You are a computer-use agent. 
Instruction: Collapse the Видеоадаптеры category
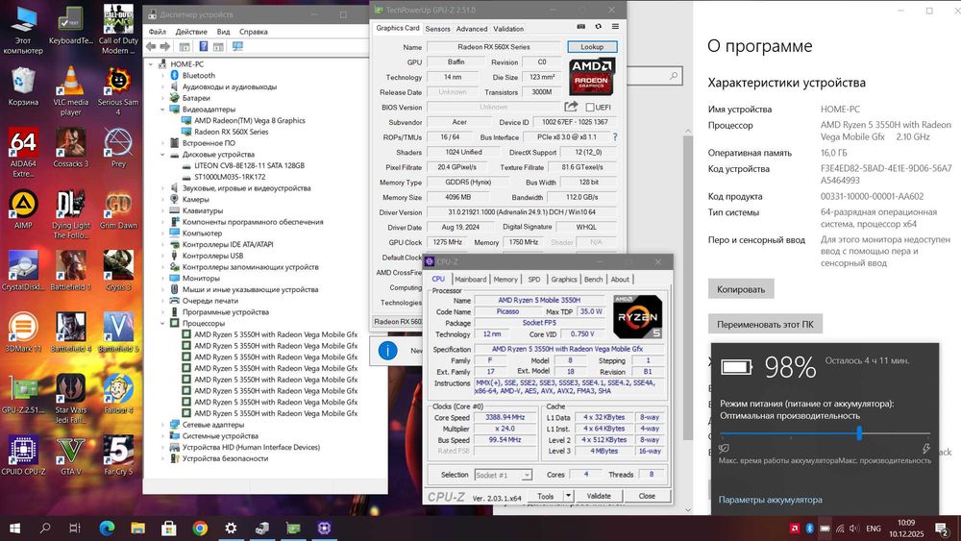point(162,109)
